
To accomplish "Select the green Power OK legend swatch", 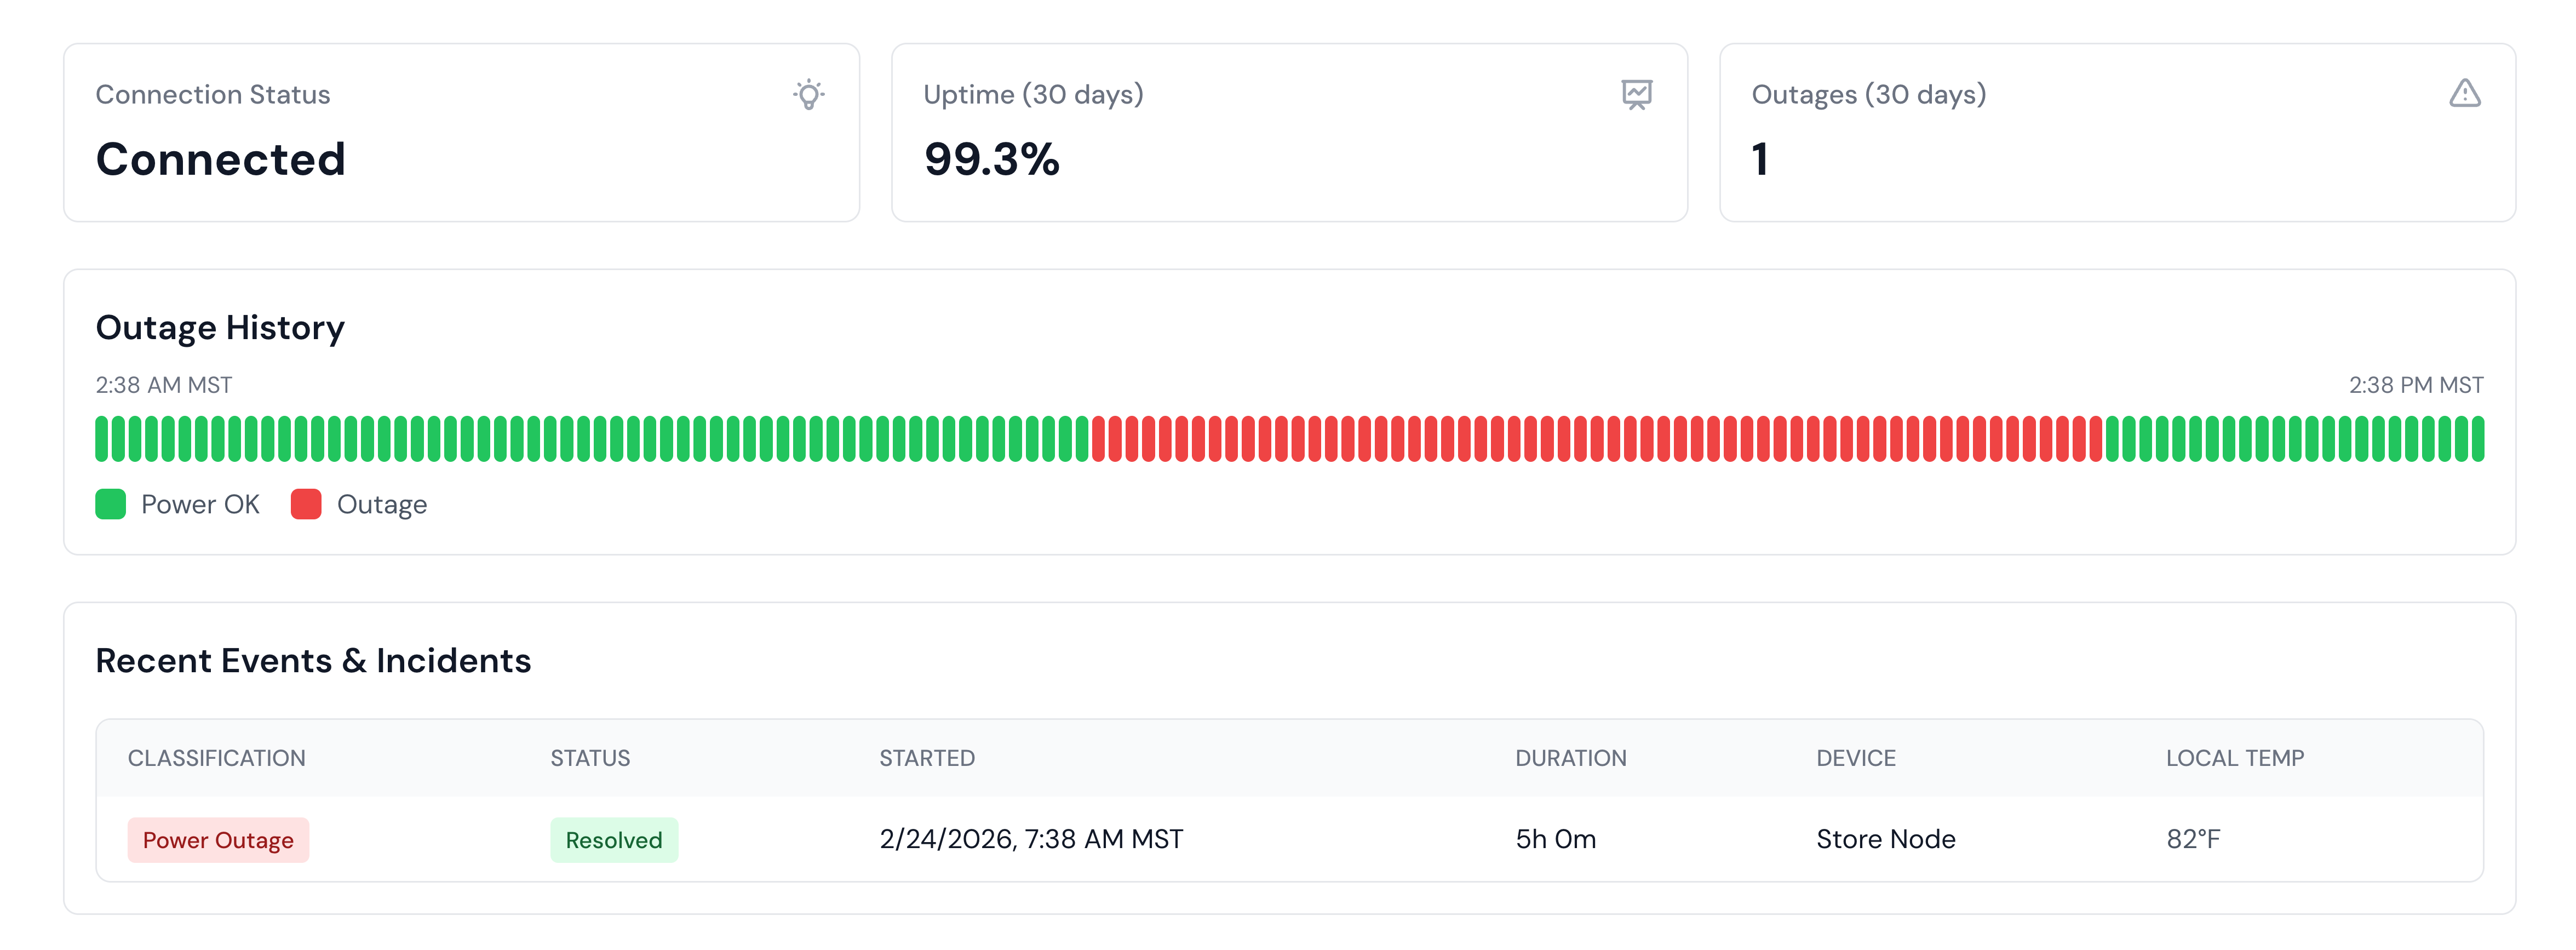I will 110,504.
